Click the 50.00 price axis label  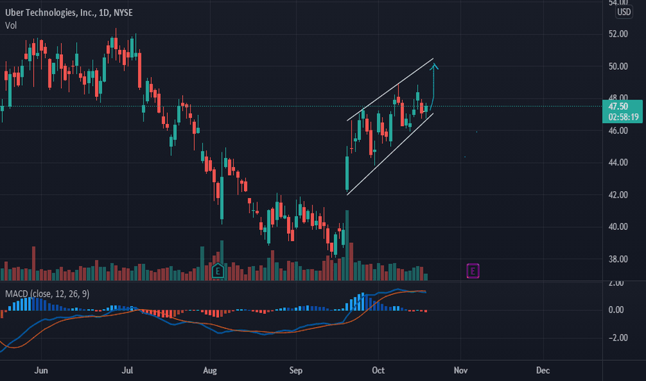click(618, 67)
